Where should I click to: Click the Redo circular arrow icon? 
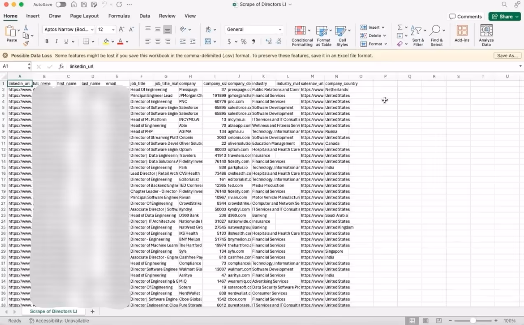pyautogui.click(x=119, y=5)
